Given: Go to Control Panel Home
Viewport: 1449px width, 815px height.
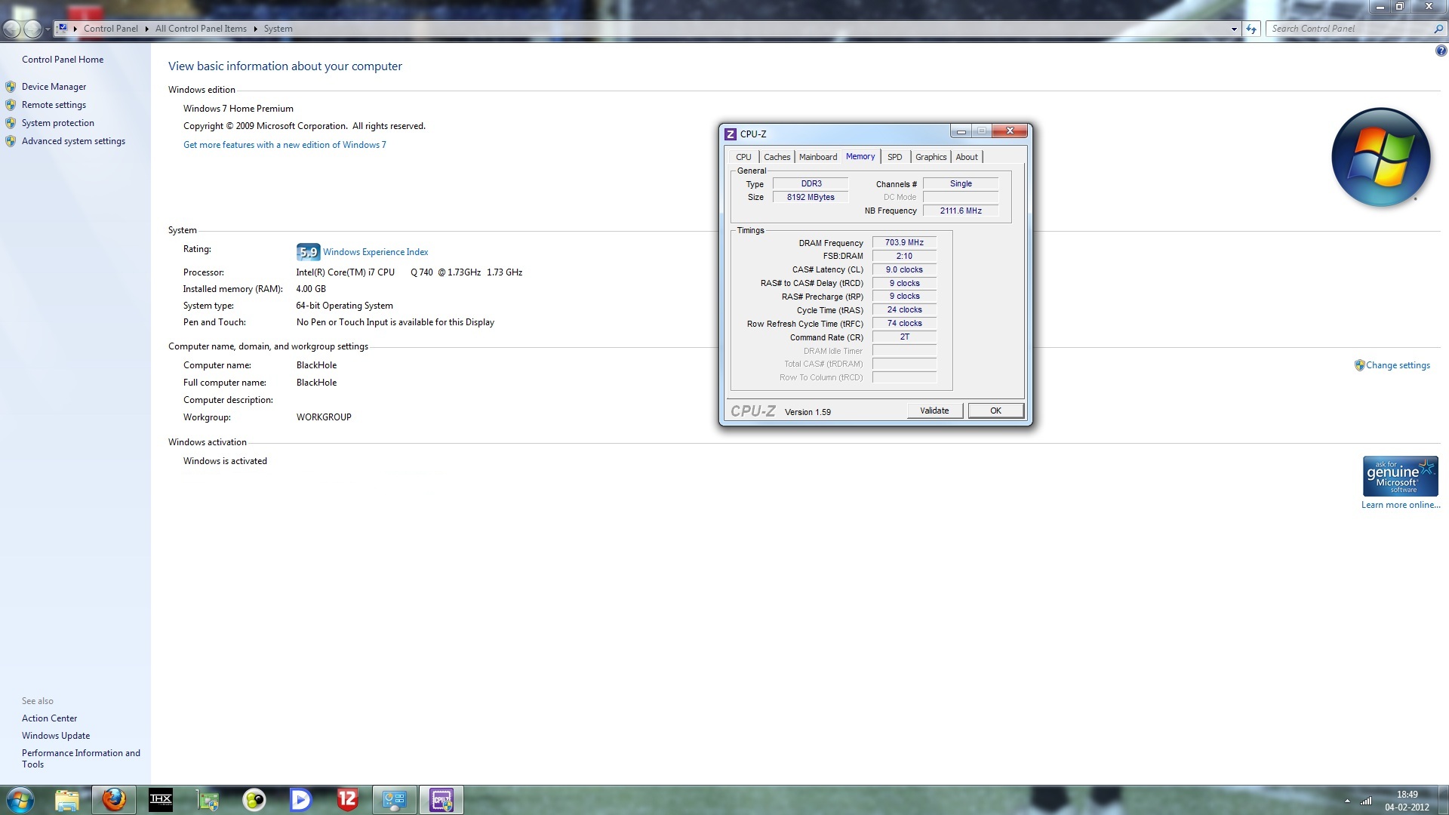Looking at the screenshot, I should pos(63,60).
